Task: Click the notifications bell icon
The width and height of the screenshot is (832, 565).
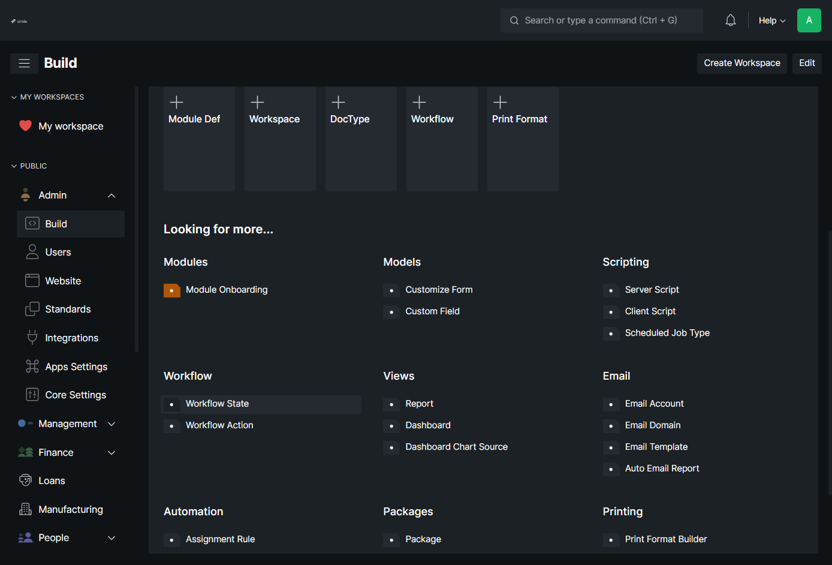Action: [x=730, y=20]
